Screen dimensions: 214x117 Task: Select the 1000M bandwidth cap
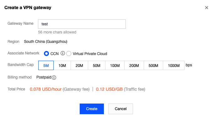point(174,65)
